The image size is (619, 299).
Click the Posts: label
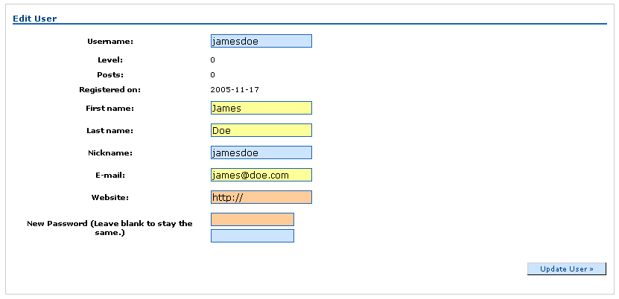(110, 75)
